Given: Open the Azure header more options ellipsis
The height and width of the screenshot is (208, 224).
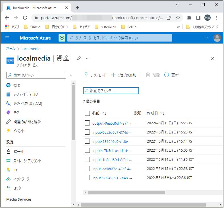Looking at the screenshot, I should (206, 38).
